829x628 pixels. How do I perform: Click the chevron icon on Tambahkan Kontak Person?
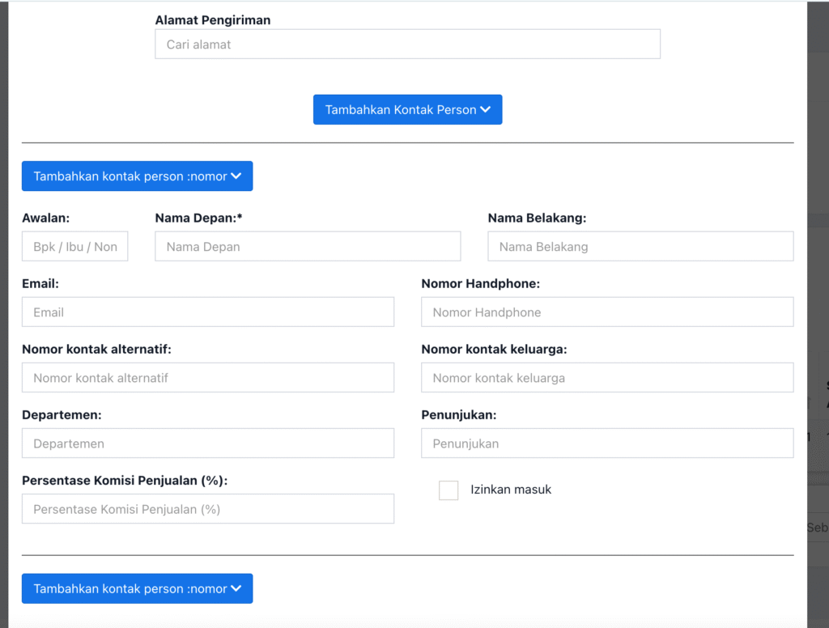tap(486, 110)
